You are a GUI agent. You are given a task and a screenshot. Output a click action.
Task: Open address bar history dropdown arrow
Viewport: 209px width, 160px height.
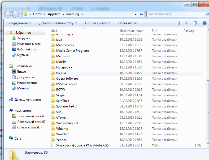pyautogui.click(x=135, y=14)
